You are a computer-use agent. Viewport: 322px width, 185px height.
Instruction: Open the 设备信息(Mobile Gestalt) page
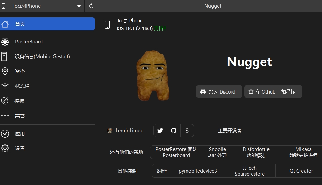42,57
